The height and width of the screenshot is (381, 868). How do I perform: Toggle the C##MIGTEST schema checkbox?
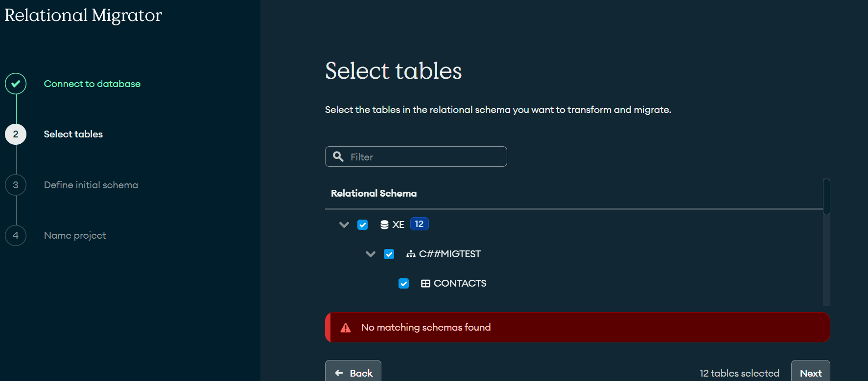click(389, 254)
